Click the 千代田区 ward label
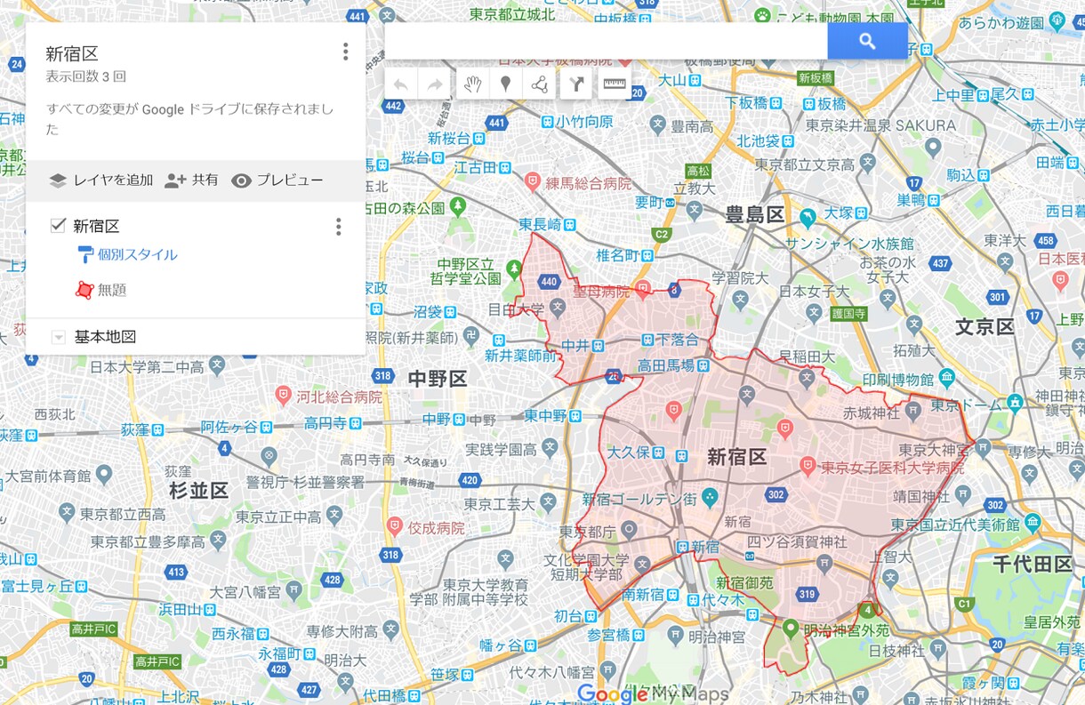Screen dimensions: 1085x705 pyautogui.click(x=1033, y=564)
